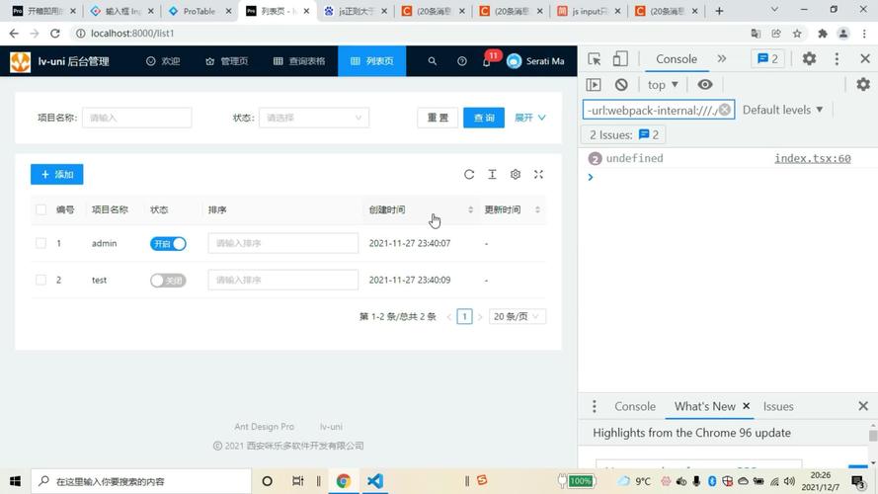Open the header search icon
Screen dimensions: 878x494
433,61
